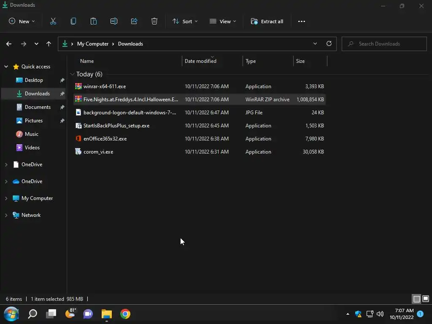Go forward with the right arrow
This screenshot has width=432, height=324.
(24, 44)
